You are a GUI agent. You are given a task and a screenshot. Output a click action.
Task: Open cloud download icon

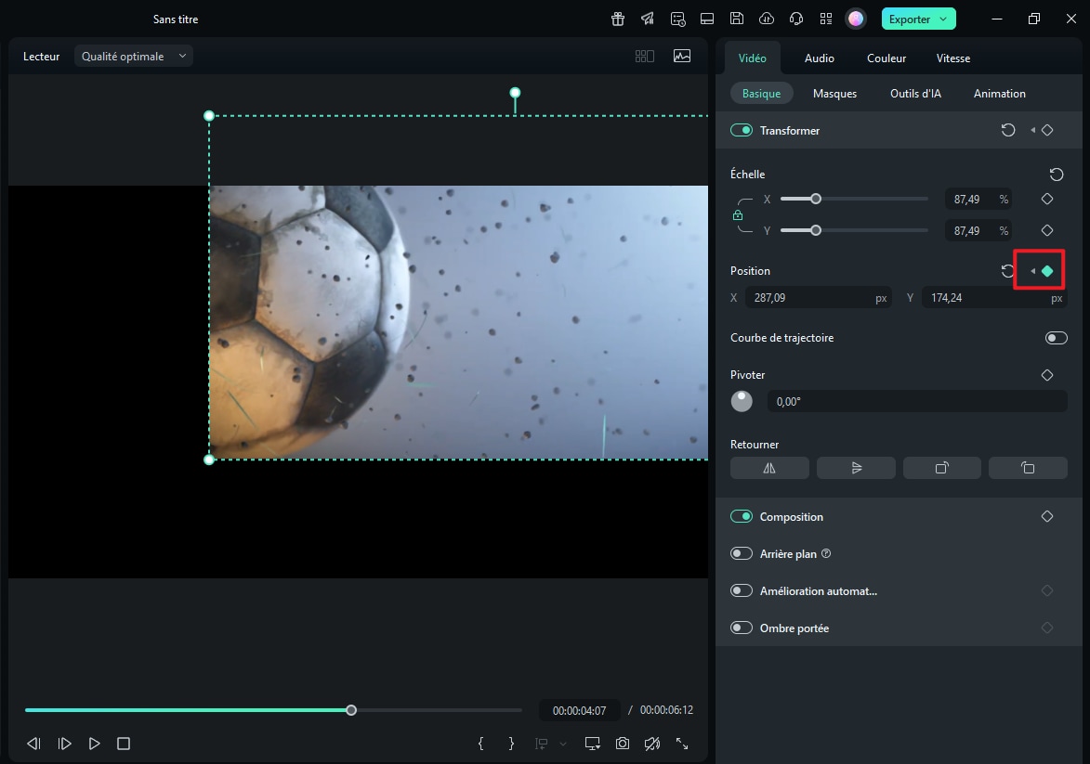[x=766, y=19]
